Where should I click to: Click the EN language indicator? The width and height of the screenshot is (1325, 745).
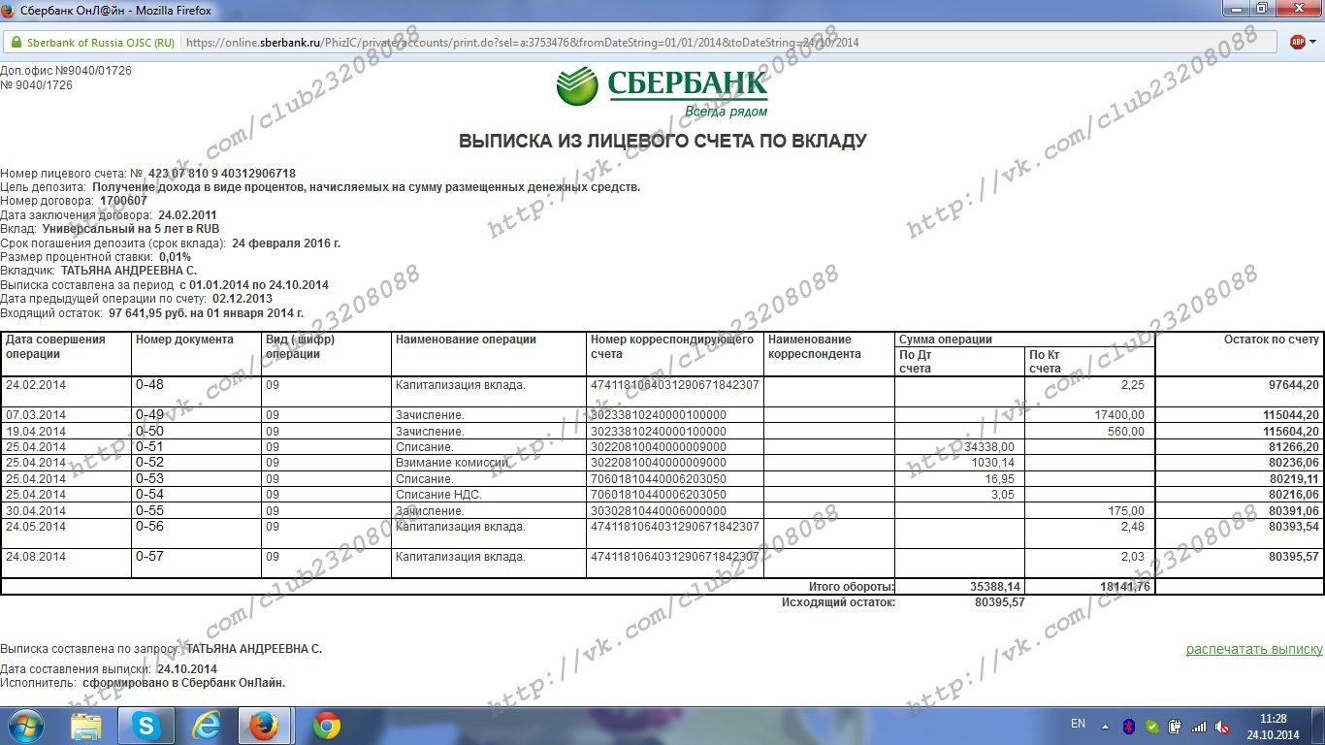coord(1078,724)
